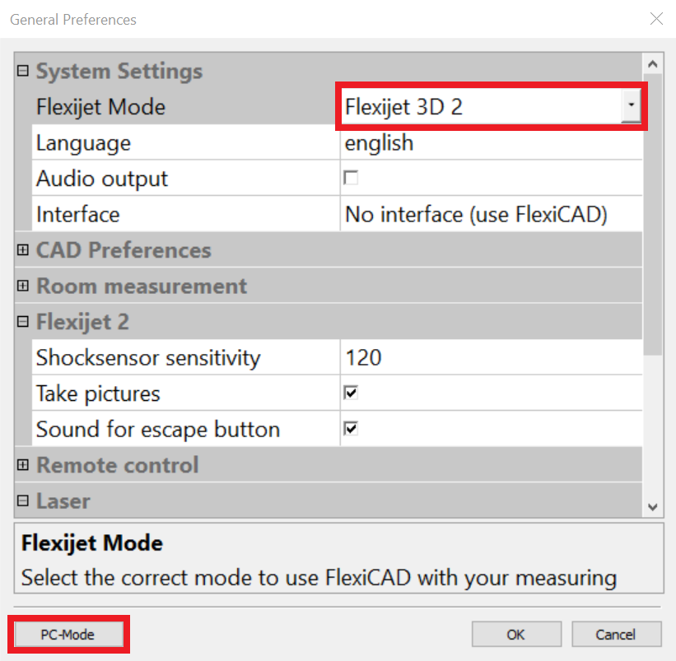676x661 pixels.
Task: Select the Language value field
Action: pos(491,143)
